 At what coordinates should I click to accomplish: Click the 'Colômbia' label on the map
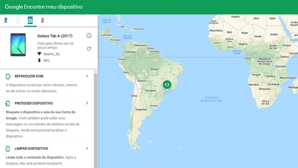pyautogui.click(x=130, y=52)
